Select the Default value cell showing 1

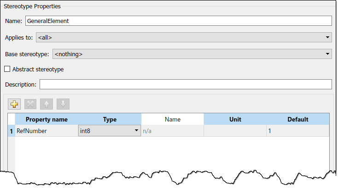click(297, 131)
